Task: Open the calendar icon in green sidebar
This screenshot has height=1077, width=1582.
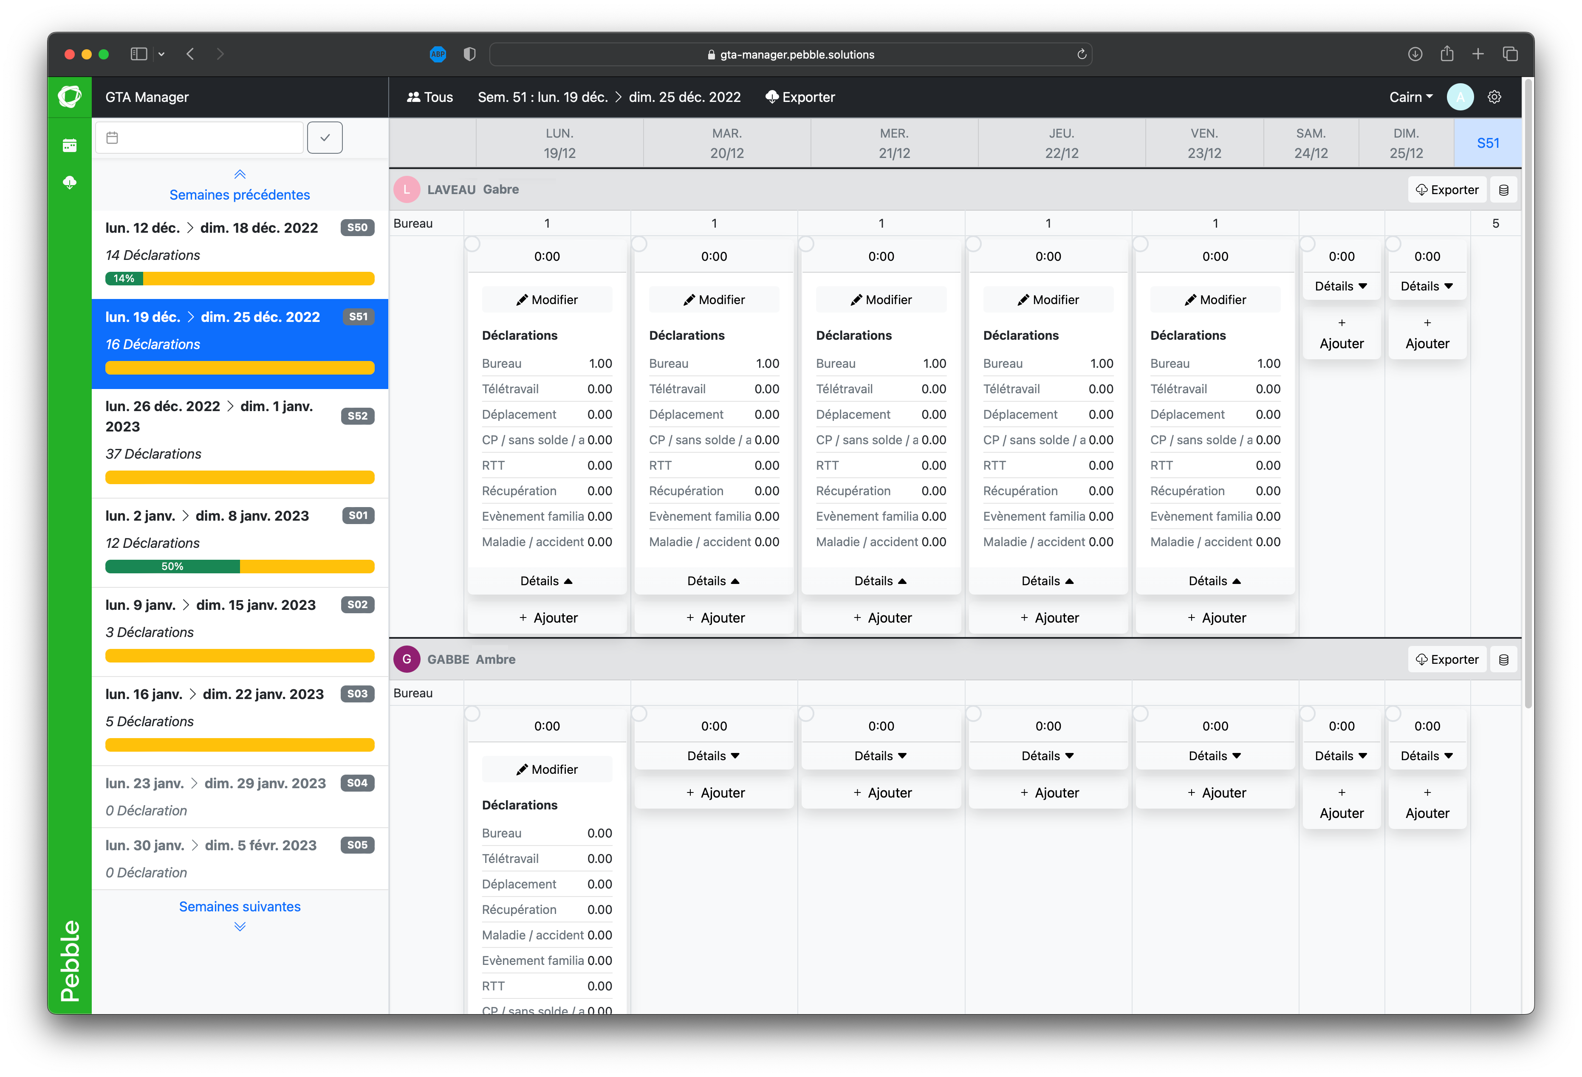Action: [x=69, y=145]
